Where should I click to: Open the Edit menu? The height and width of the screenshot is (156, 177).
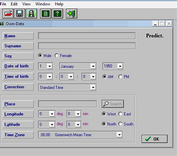14,4
